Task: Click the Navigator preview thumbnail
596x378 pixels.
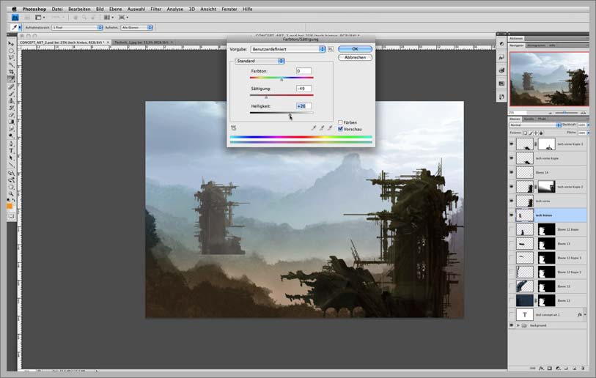Action: (x=549, y=79)
